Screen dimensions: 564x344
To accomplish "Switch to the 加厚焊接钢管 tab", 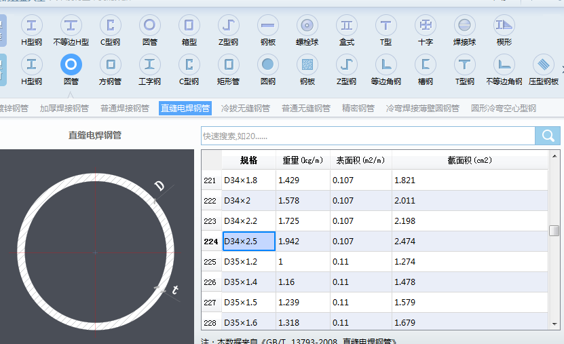I will click(64, 108).
